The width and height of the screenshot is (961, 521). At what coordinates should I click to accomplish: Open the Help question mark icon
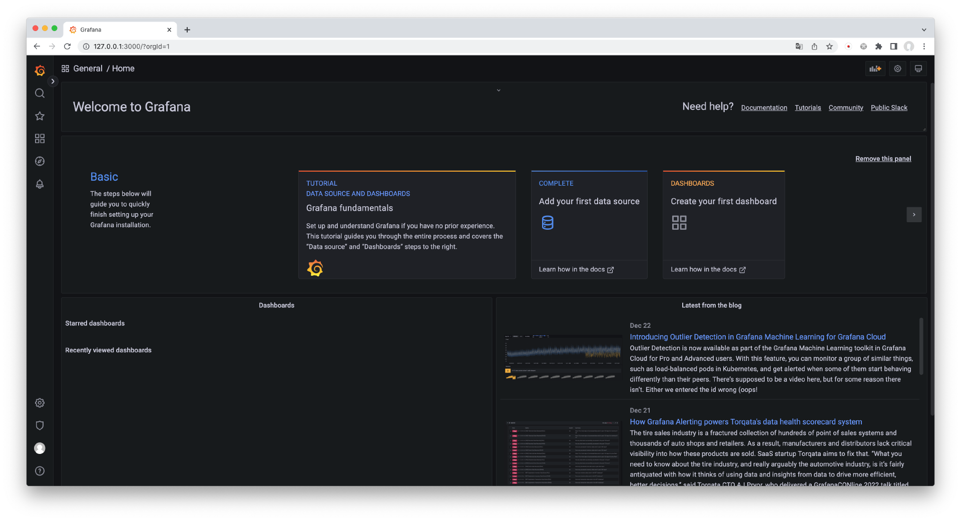[40, 471]
